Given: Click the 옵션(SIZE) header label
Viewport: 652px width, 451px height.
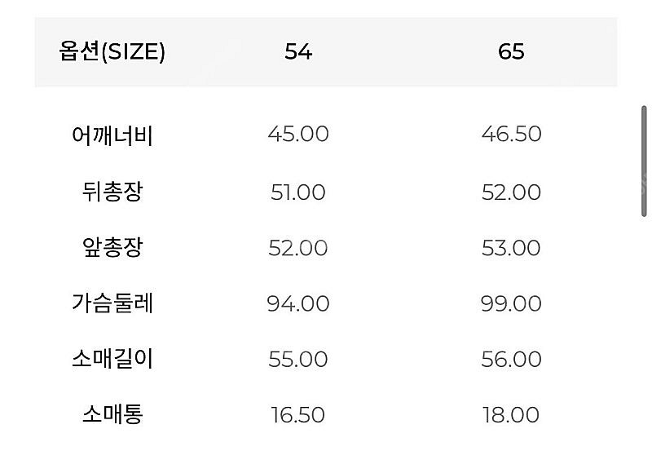Looking at the screenshot, I should click(112, 51).
